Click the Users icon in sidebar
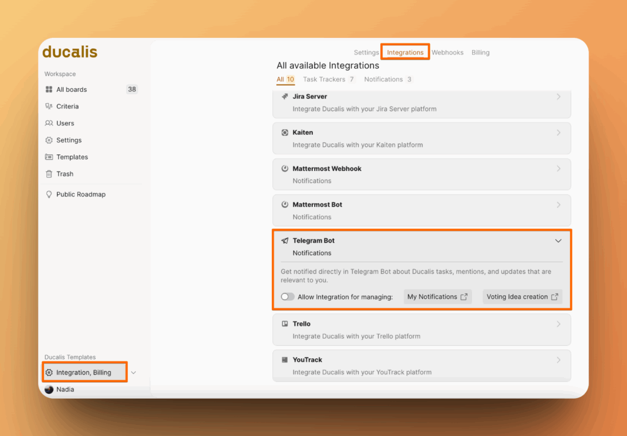627x436 pixels. (x=49, y=123)
